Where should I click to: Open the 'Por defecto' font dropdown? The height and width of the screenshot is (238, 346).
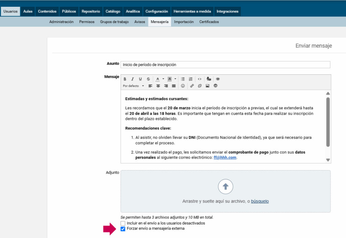(133, 86)
